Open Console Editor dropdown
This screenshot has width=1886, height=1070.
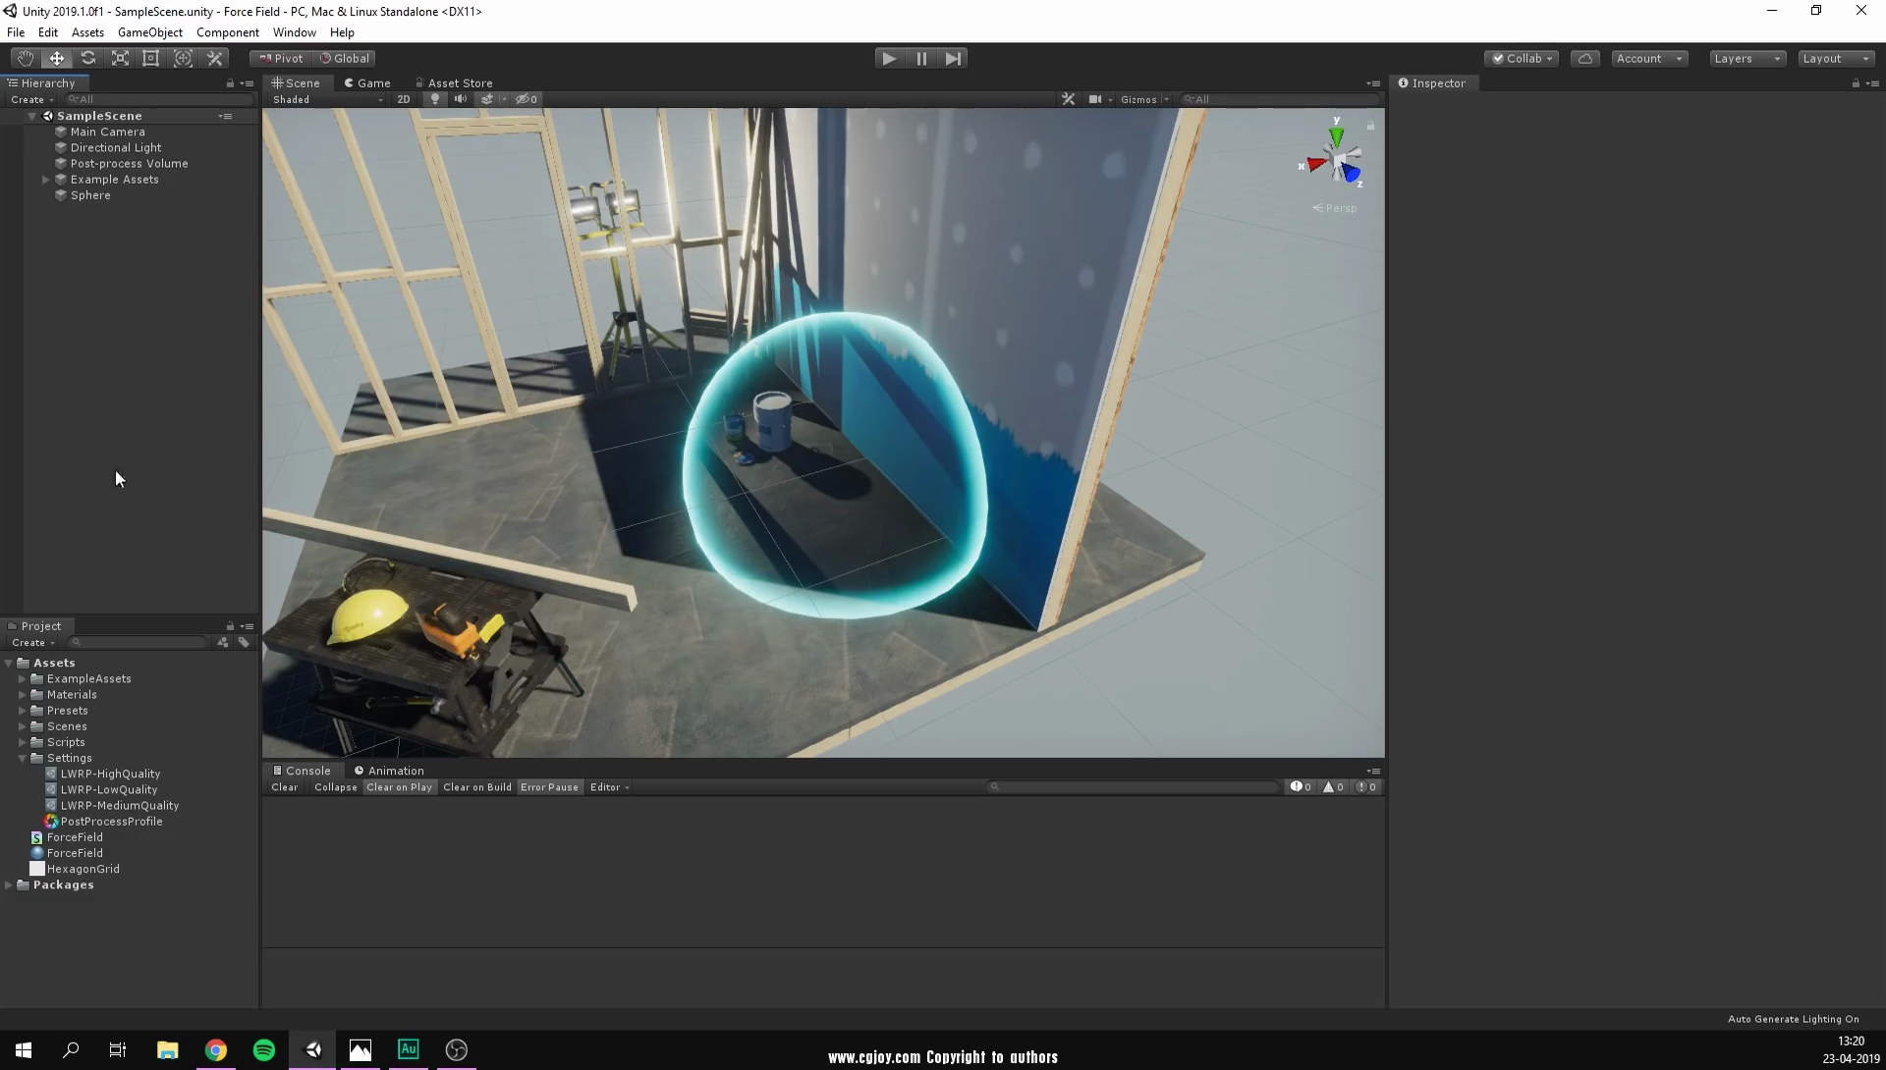coord(609,787)
